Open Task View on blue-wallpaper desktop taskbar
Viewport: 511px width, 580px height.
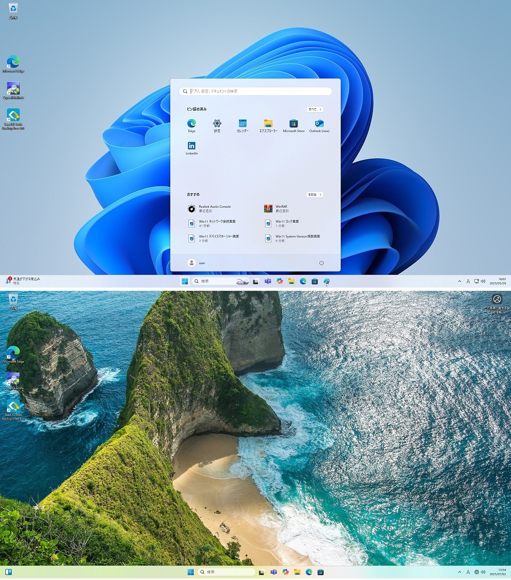tap(256, 282)
